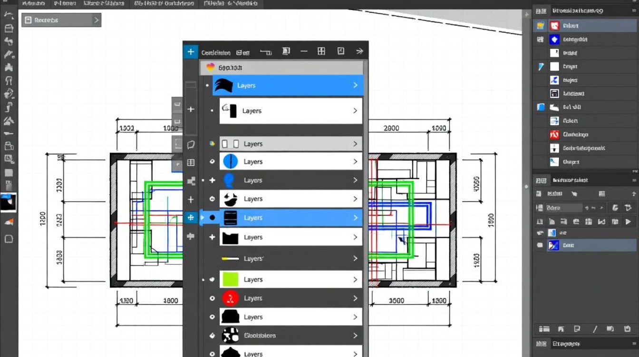
Task: Click the highlighted blue plus in popup sidebar
Action: pyautogui.click(x=191, y=218)
